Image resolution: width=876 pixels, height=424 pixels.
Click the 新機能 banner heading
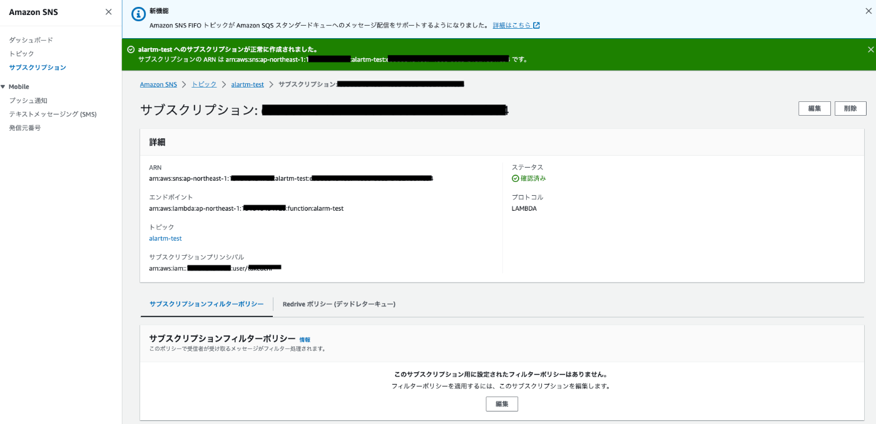159,12
